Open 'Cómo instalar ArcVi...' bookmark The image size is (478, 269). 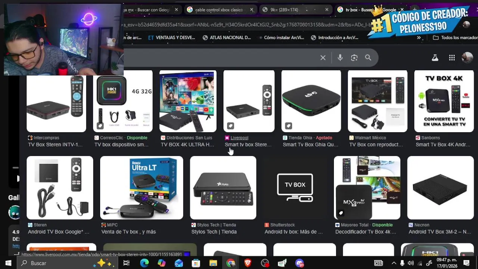pyautogui.click(x=281, y=38)
